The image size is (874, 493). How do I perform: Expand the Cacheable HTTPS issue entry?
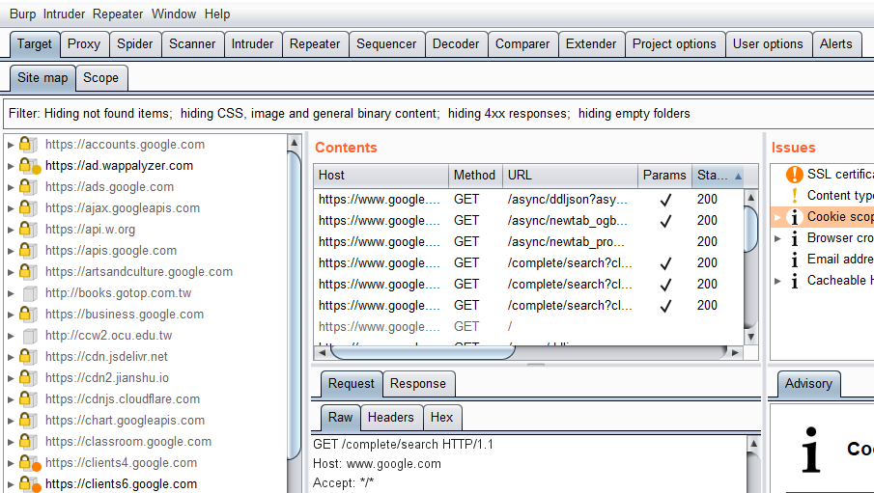point(778,280)
